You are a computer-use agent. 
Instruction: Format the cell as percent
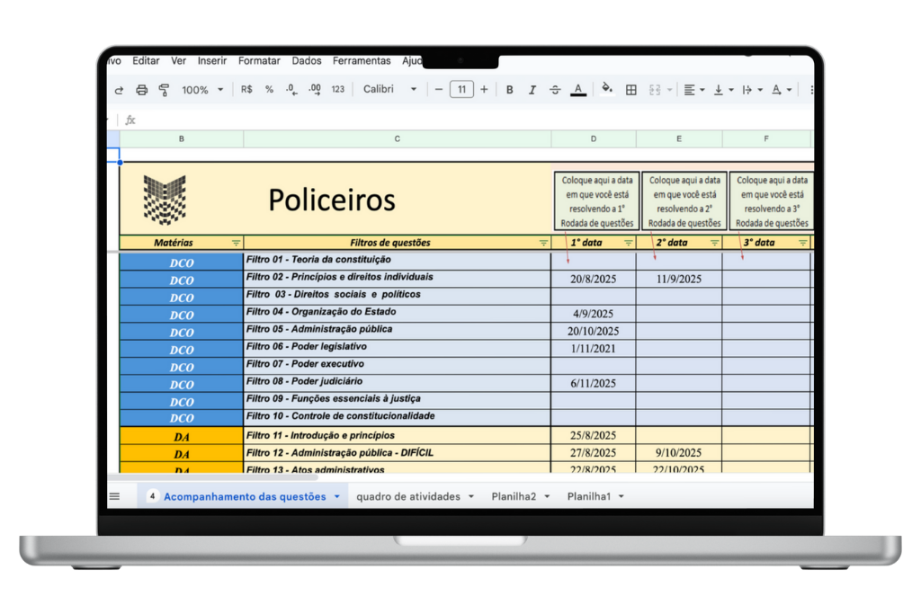tap(269, 90)
